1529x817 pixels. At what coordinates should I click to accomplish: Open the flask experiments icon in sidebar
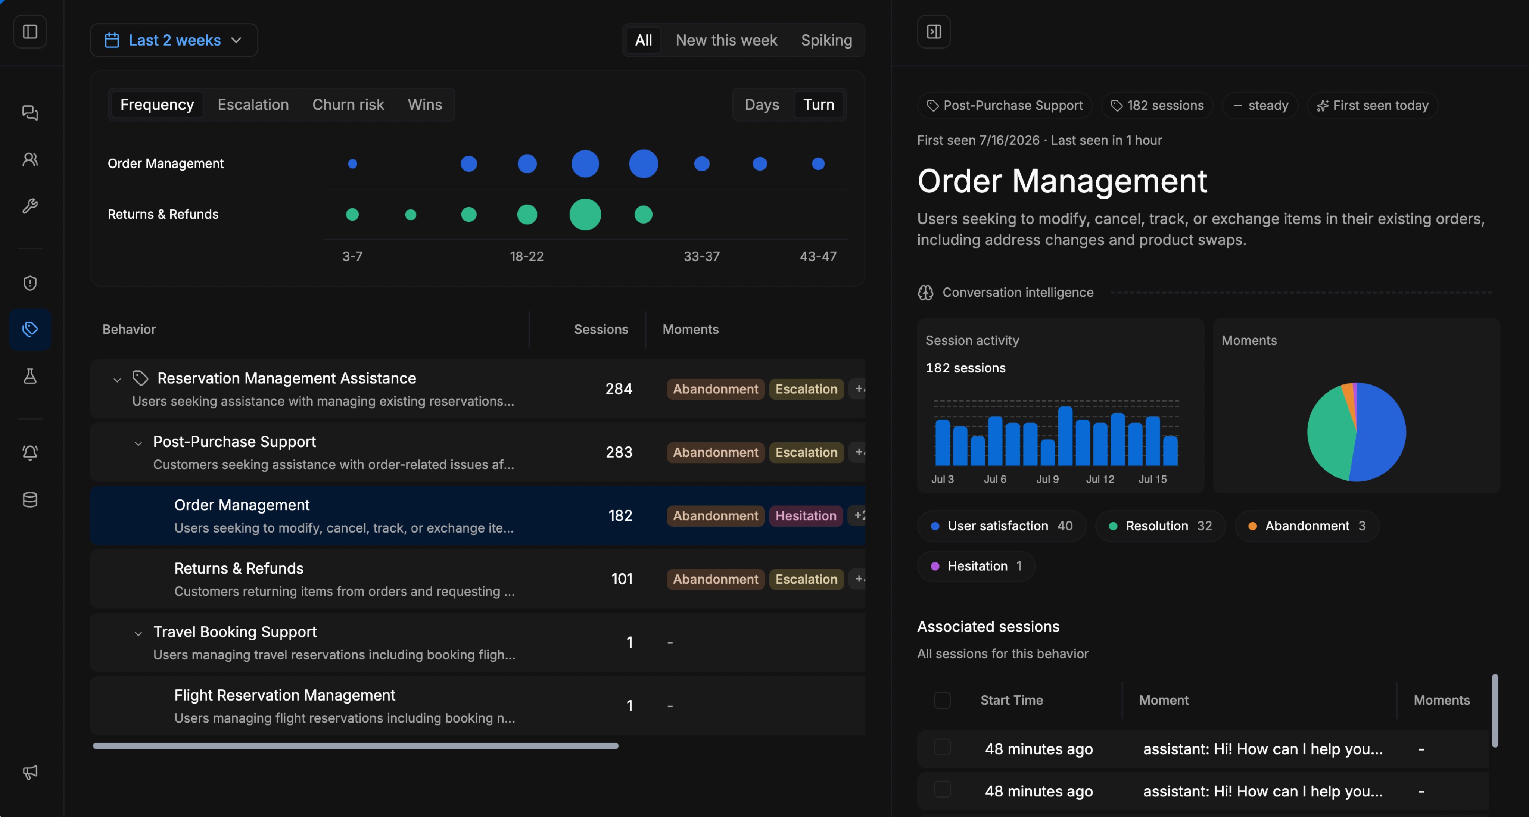point(30,376)
